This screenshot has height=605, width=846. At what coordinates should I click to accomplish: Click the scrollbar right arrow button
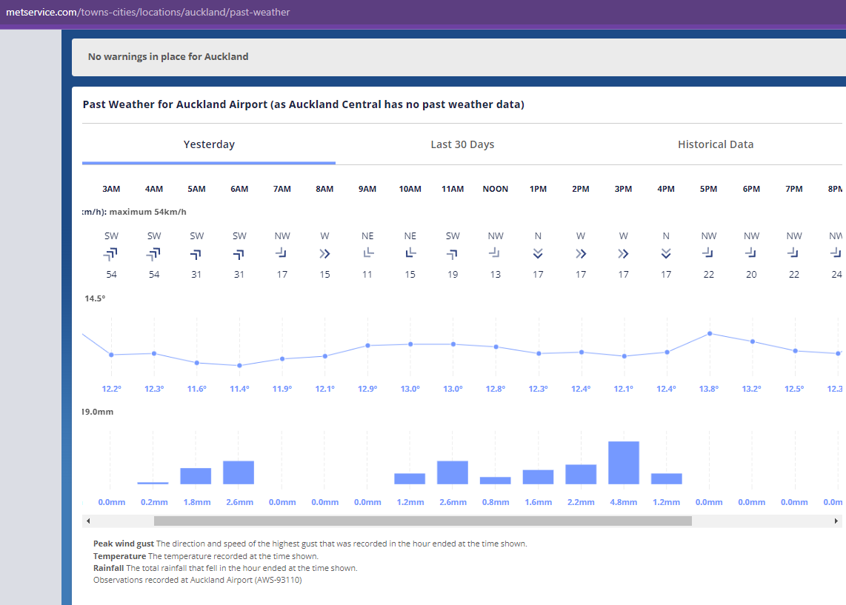coord(836,521)
